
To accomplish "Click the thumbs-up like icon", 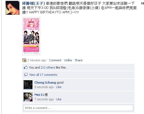I will click(x=26, y=67).
